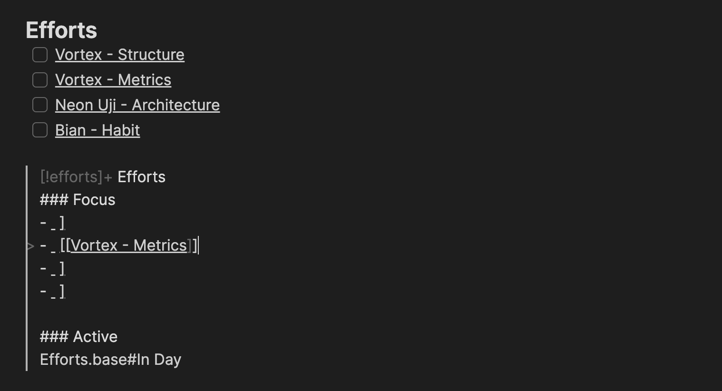Viewport: 722px width, 391px height.
Task: Click the last empty list line under Focus
Action: (53, 291)
